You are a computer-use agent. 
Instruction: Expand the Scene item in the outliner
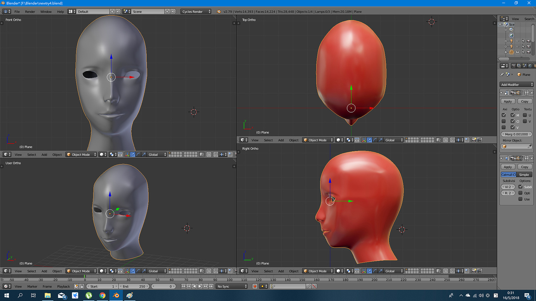pyautogui.click(x=500, y=24)
